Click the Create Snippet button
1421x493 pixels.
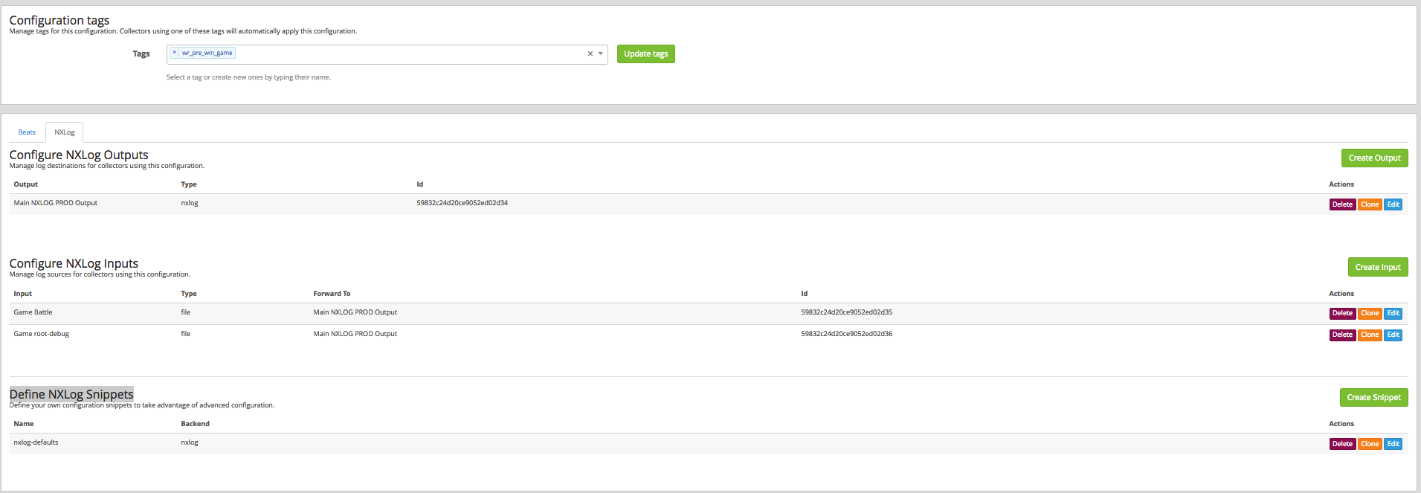point(1373,397)
